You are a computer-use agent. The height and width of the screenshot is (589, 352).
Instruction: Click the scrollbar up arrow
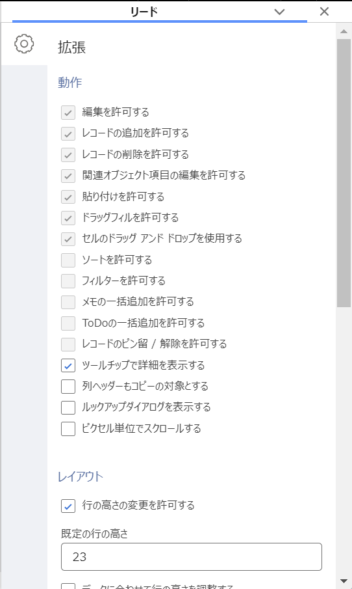(x=344, y=31)
